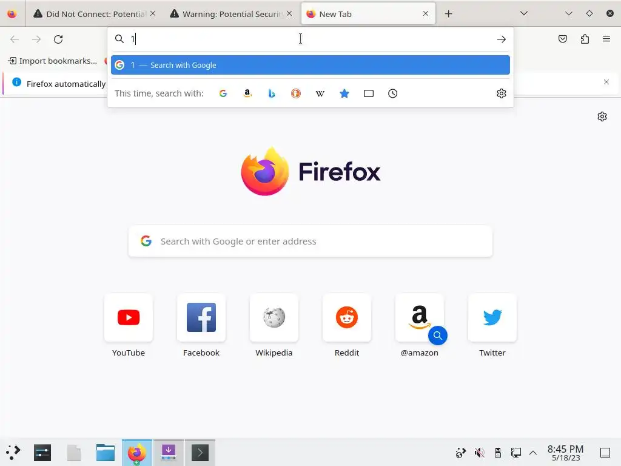Go back one page
621x466 pixels.
click(15, 39)
